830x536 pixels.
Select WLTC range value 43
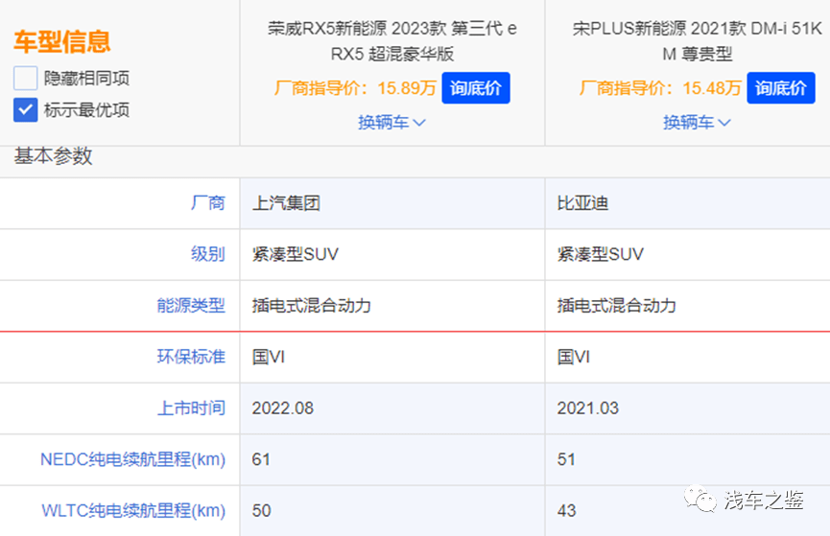click(x=688, y=511)
